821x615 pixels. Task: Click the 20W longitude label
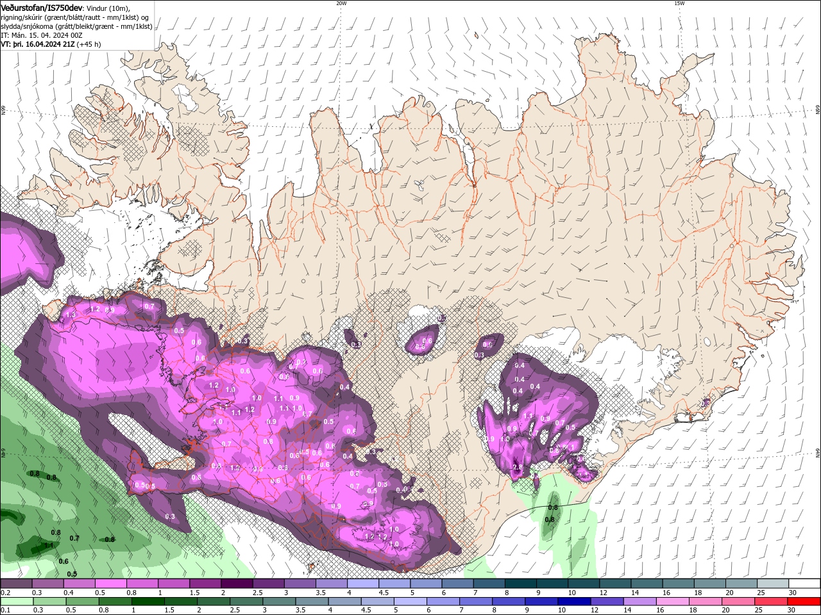pyautogui.click(x=341, y=3)
